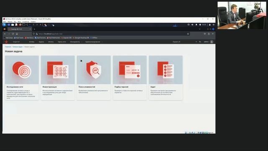The image size is (268, 151).
Task: Click the display tray icon left of speaker
Action: (x=188, y=25)
